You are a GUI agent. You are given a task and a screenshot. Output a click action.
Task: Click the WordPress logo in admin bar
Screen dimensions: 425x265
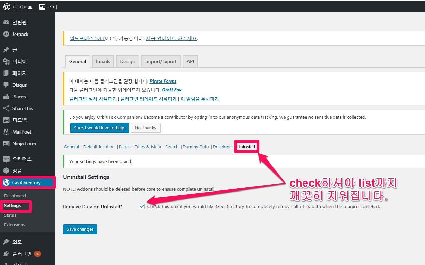click(x=7, y=7)
